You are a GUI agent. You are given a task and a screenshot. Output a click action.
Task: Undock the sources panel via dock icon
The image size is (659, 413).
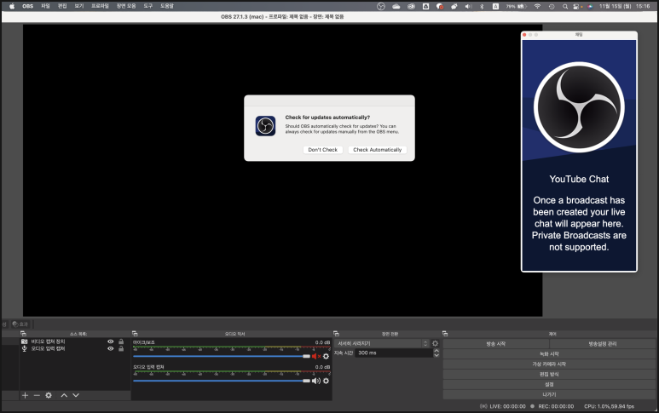pos(24,334)
